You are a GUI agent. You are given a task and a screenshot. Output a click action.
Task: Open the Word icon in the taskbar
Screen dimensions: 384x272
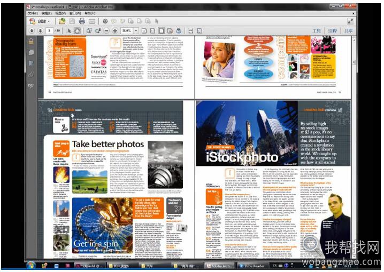[56, 266]
